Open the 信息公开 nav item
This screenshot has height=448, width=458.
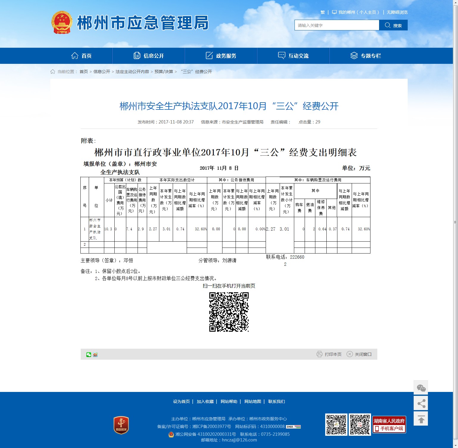(x=149, y=56)
